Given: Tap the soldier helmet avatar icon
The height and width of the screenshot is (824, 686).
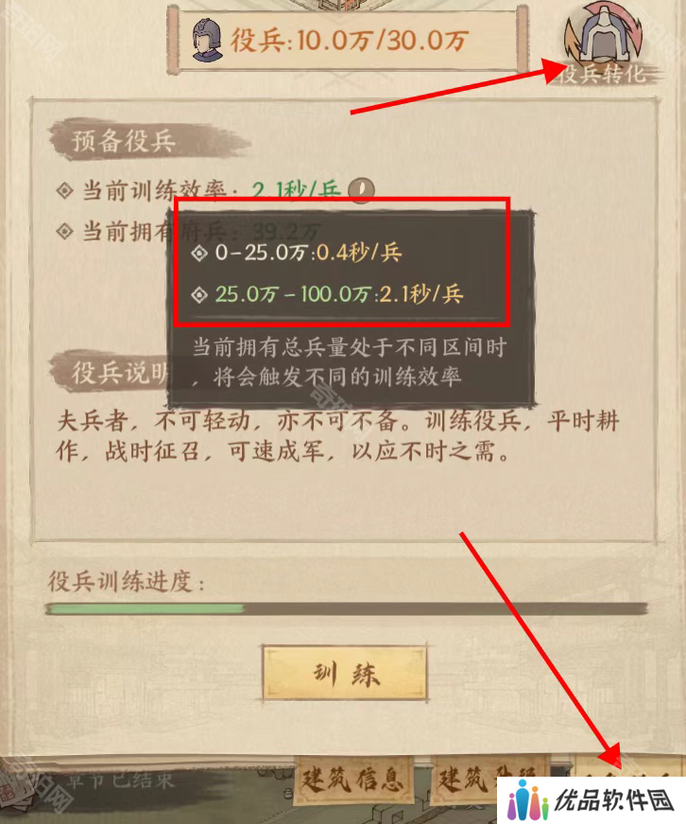Looking at the screenshot, I should pyautogui.click(x=207, y=40).
